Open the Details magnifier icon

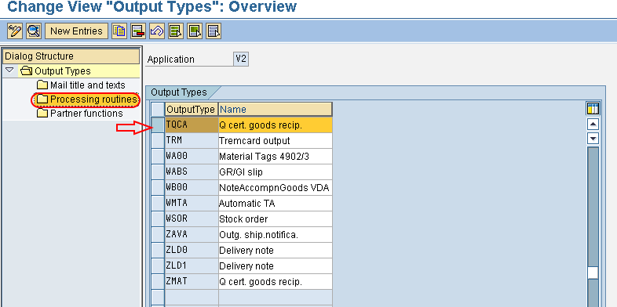[x=34, y=31]
